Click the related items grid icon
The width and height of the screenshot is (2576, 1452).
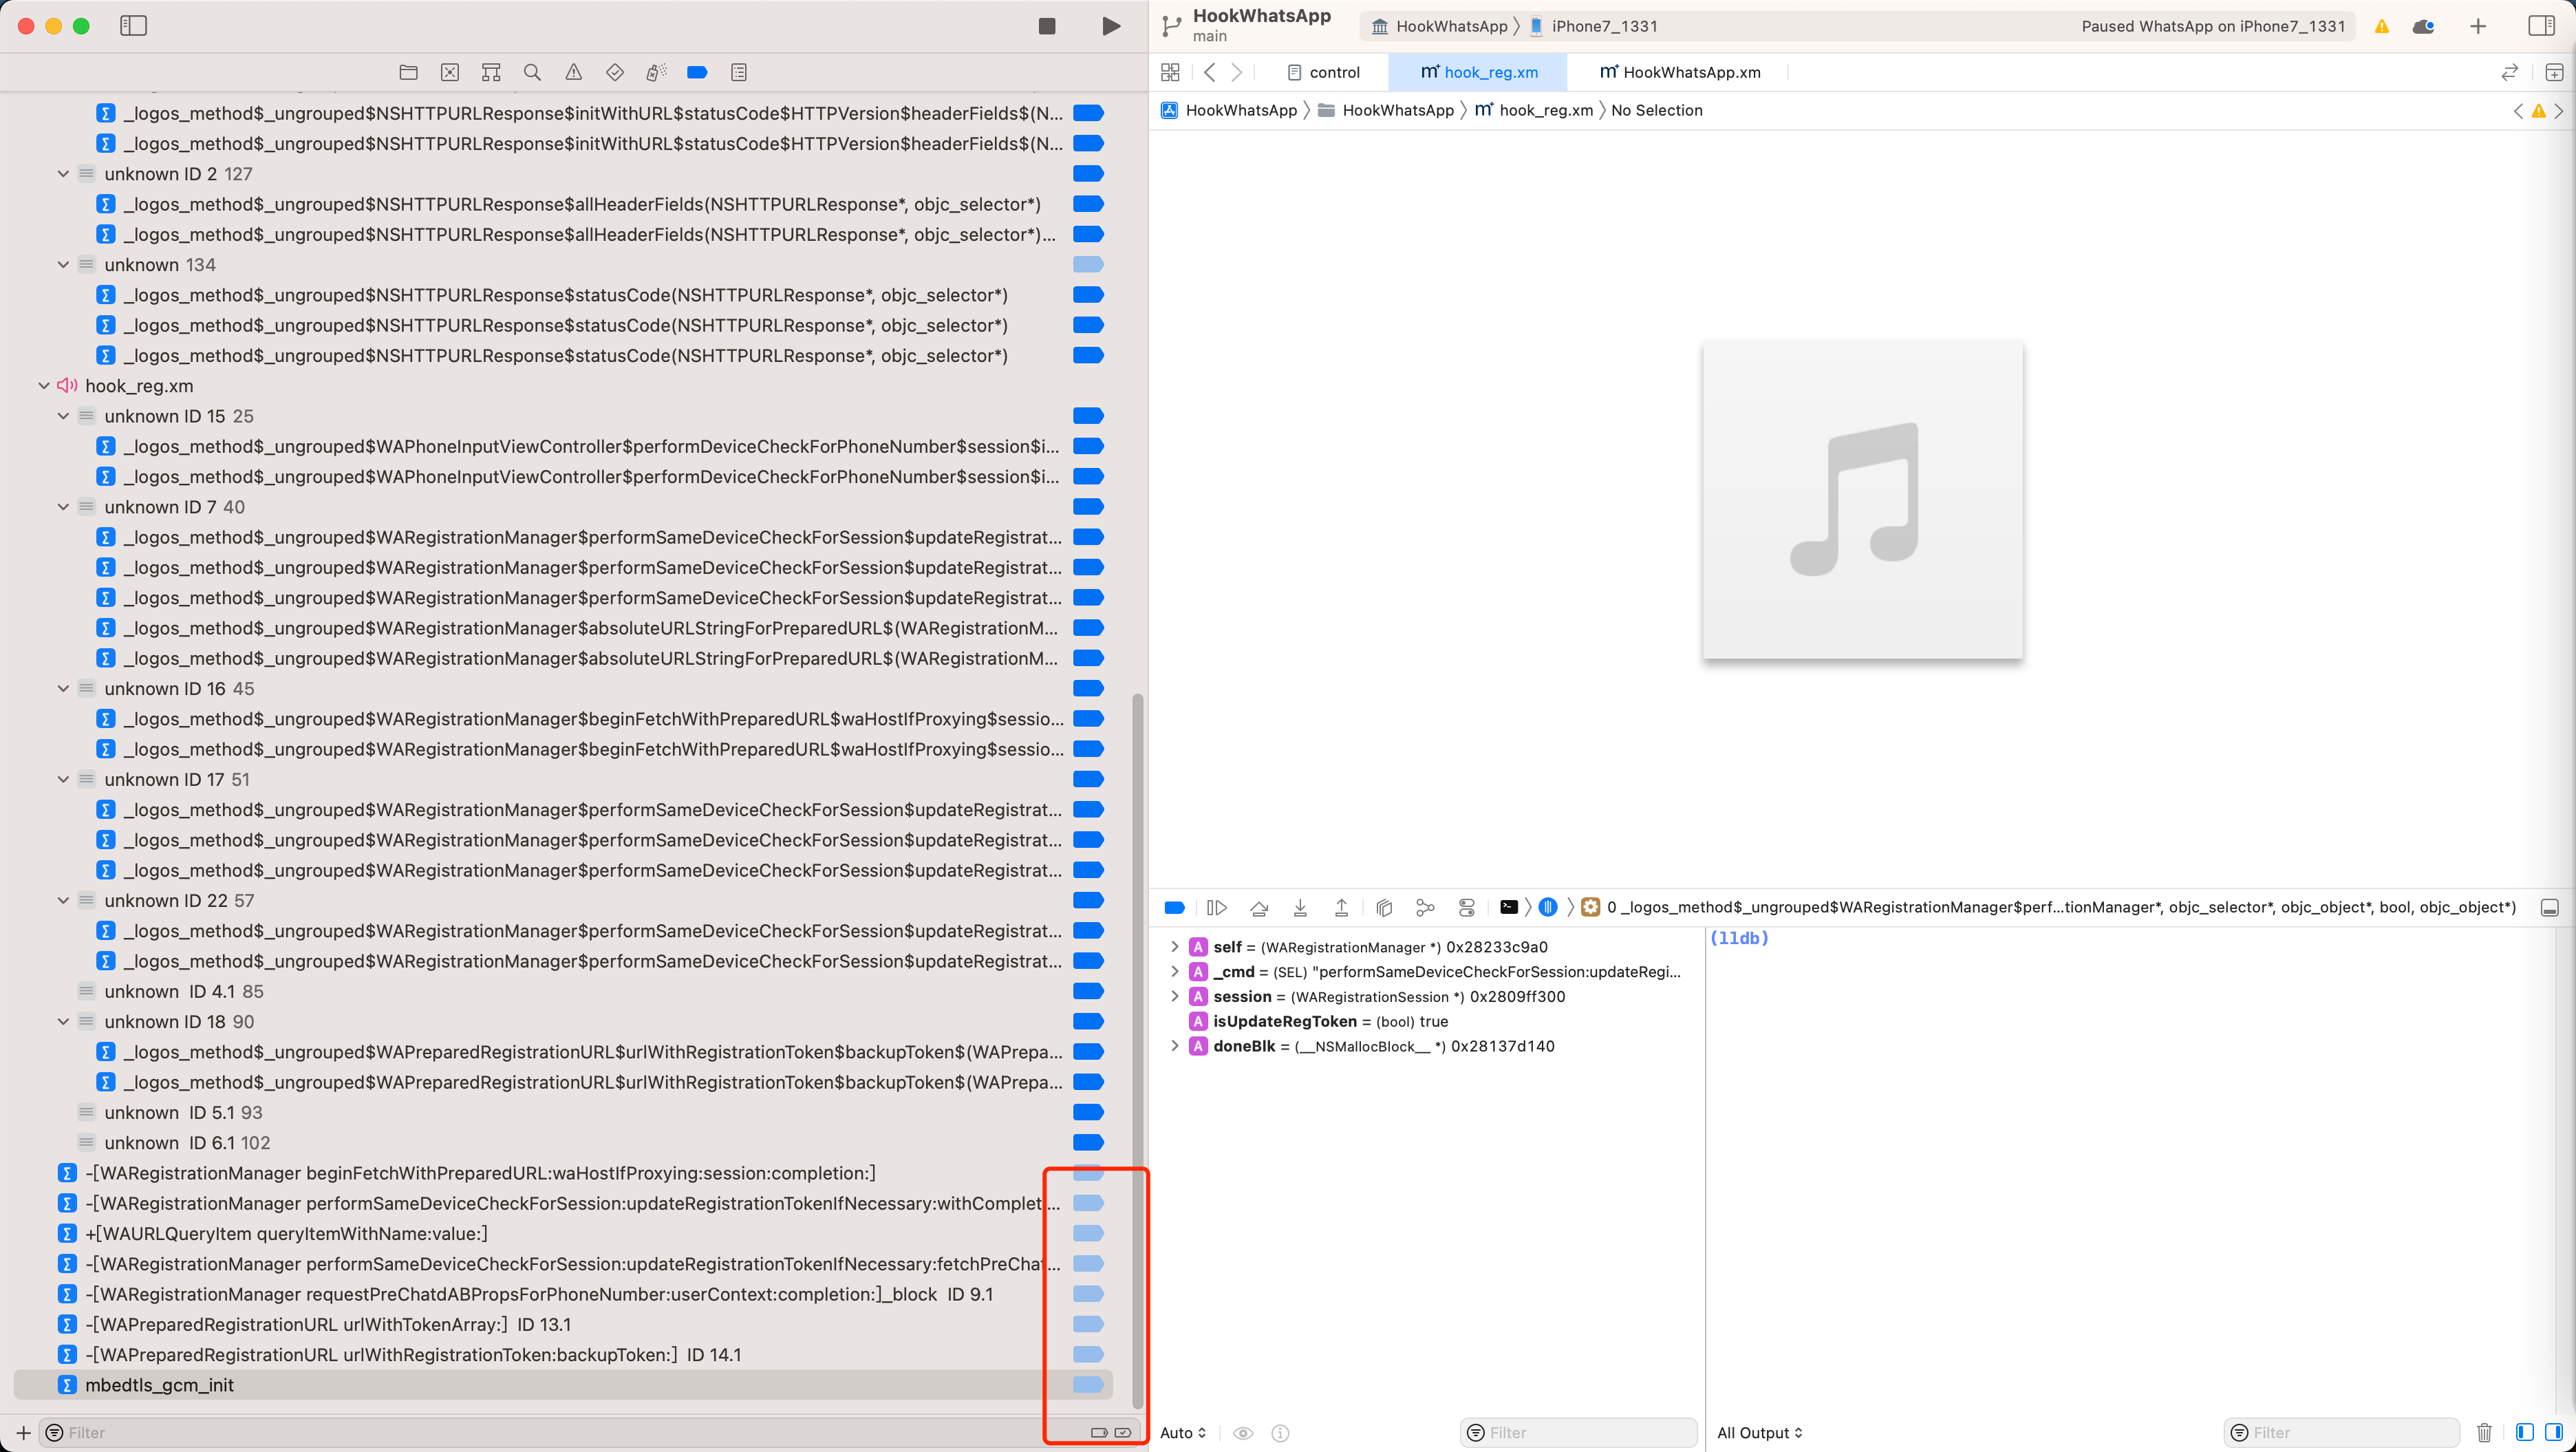pyautogui.click(x=1170, y=72)
